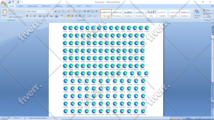
Task: Expand Styles gallery More arrow
Action: click(x=192, y=17)
